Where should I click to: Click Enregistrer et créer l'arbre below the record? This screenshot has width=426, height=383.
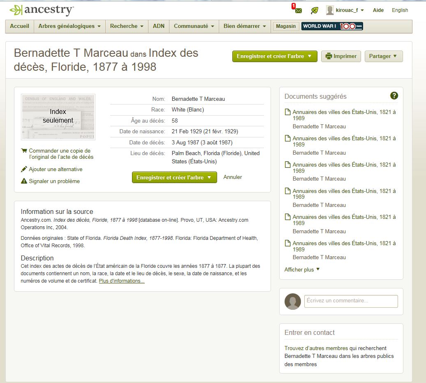click(174, 177)
